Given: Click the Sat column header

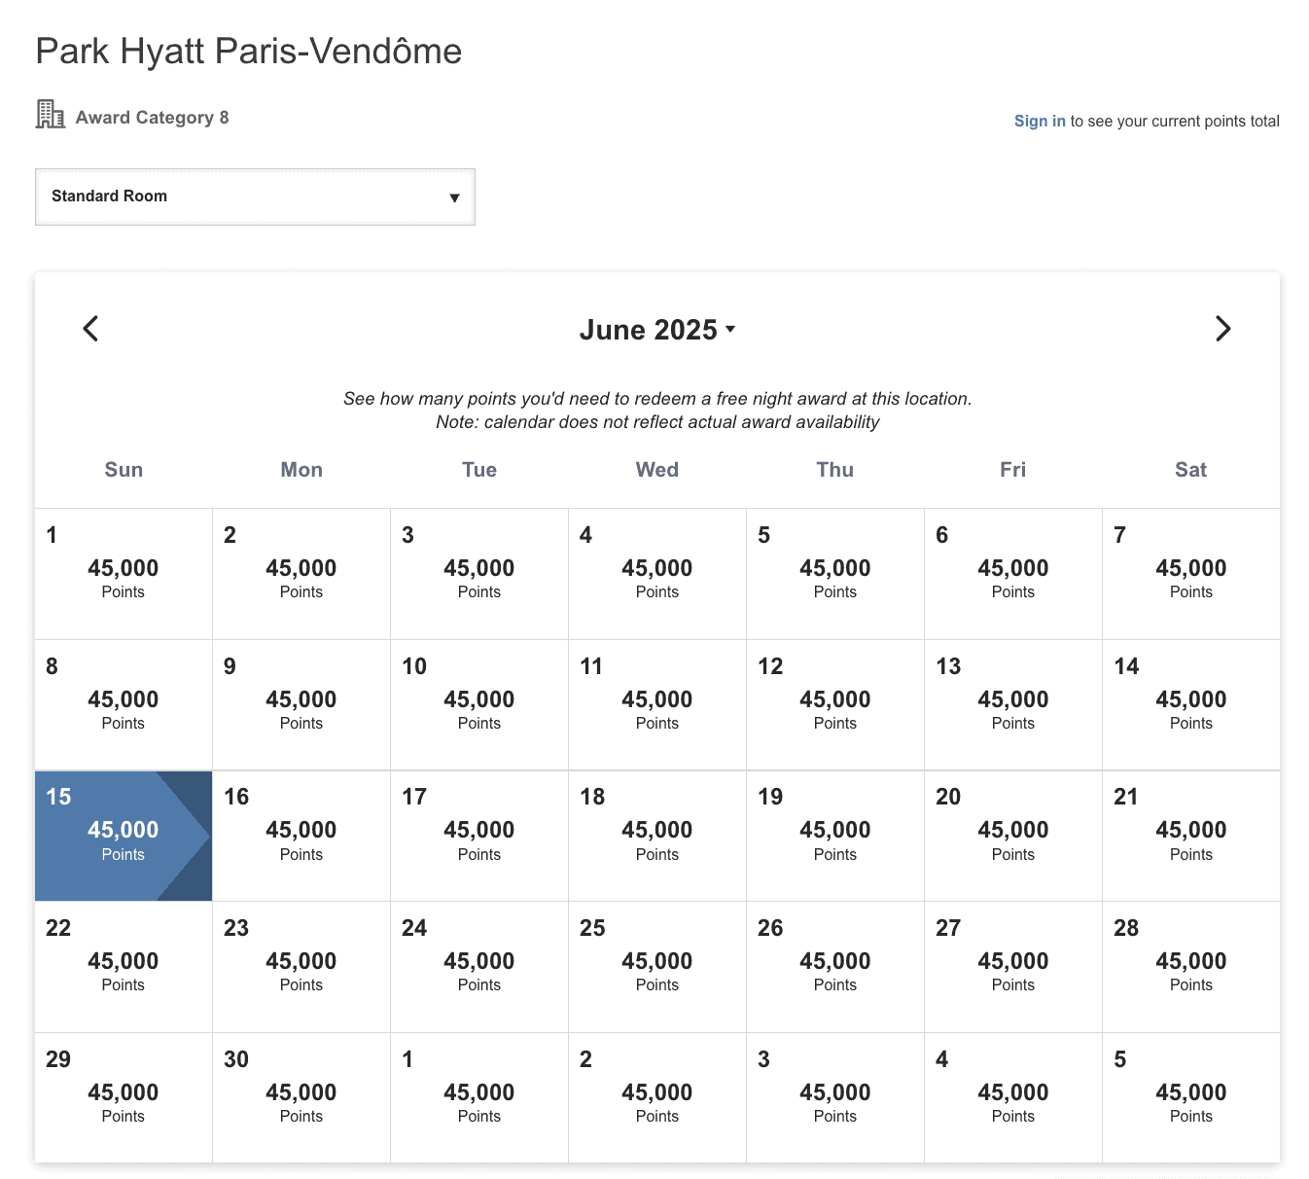Looking at the screenshot, I should [x=1190, y=470].
